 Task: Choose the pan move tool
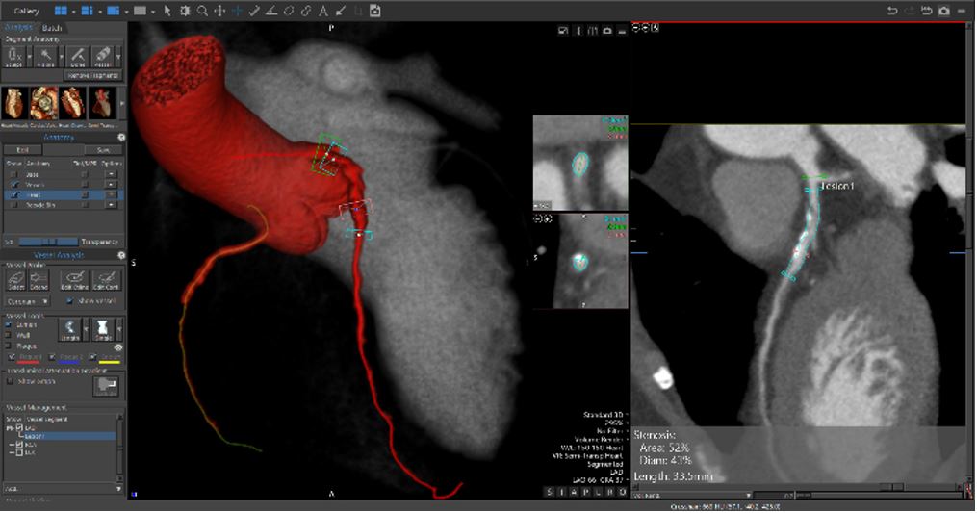point(219,11)
